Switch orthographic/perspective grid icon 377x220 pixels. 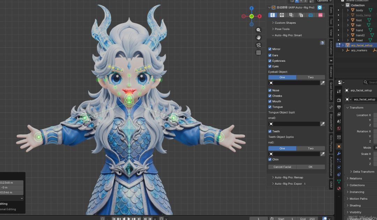pos(258,52)
